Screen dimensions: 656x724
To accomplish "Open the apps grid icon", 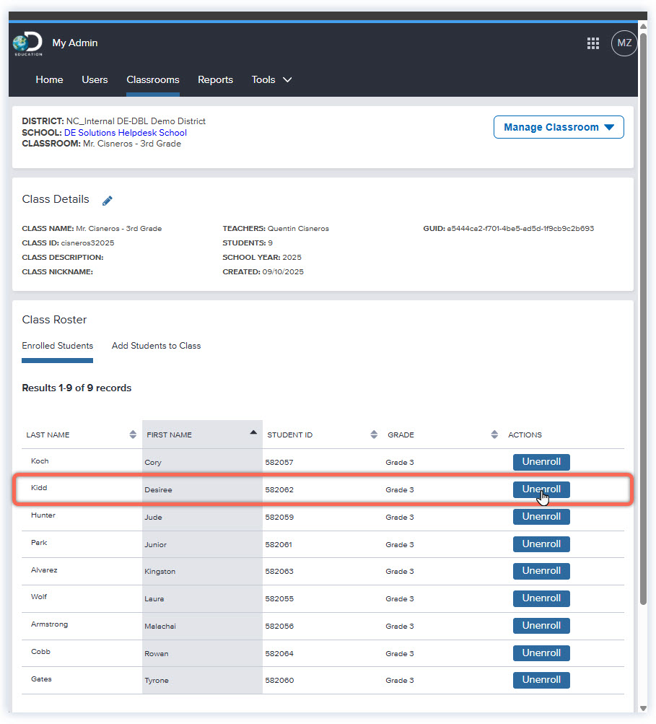I will tap(593, 43).
